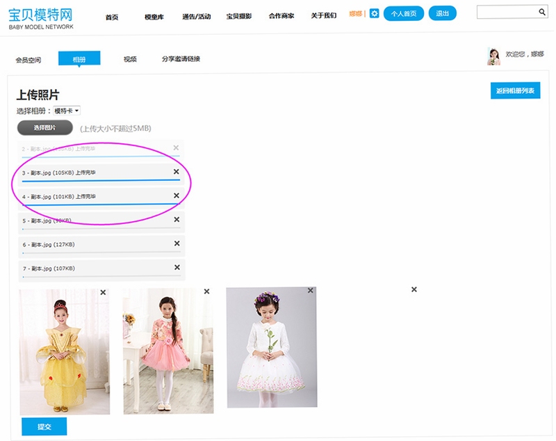
Task: Cancel upload of 7 - 副本.jpg
Action: [177, 267]
